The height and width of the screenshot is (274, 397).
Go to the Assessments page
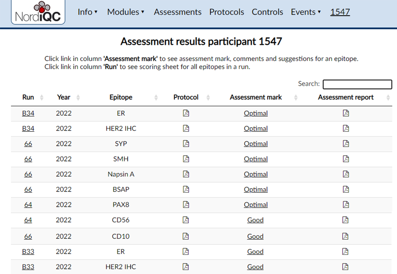click(x=178, y=12)
